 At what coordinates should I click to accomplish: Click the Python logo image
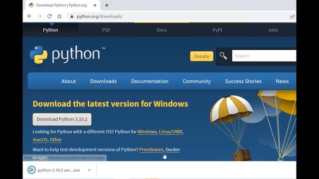[67, 55]
